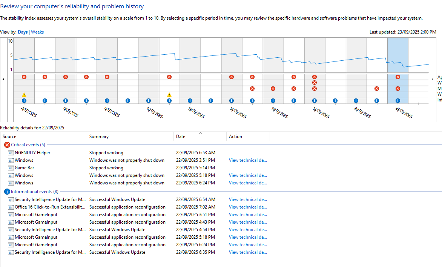442x267 pixels.
Task: Select information icon on 20/09/2025
Action: coord(356,101)
